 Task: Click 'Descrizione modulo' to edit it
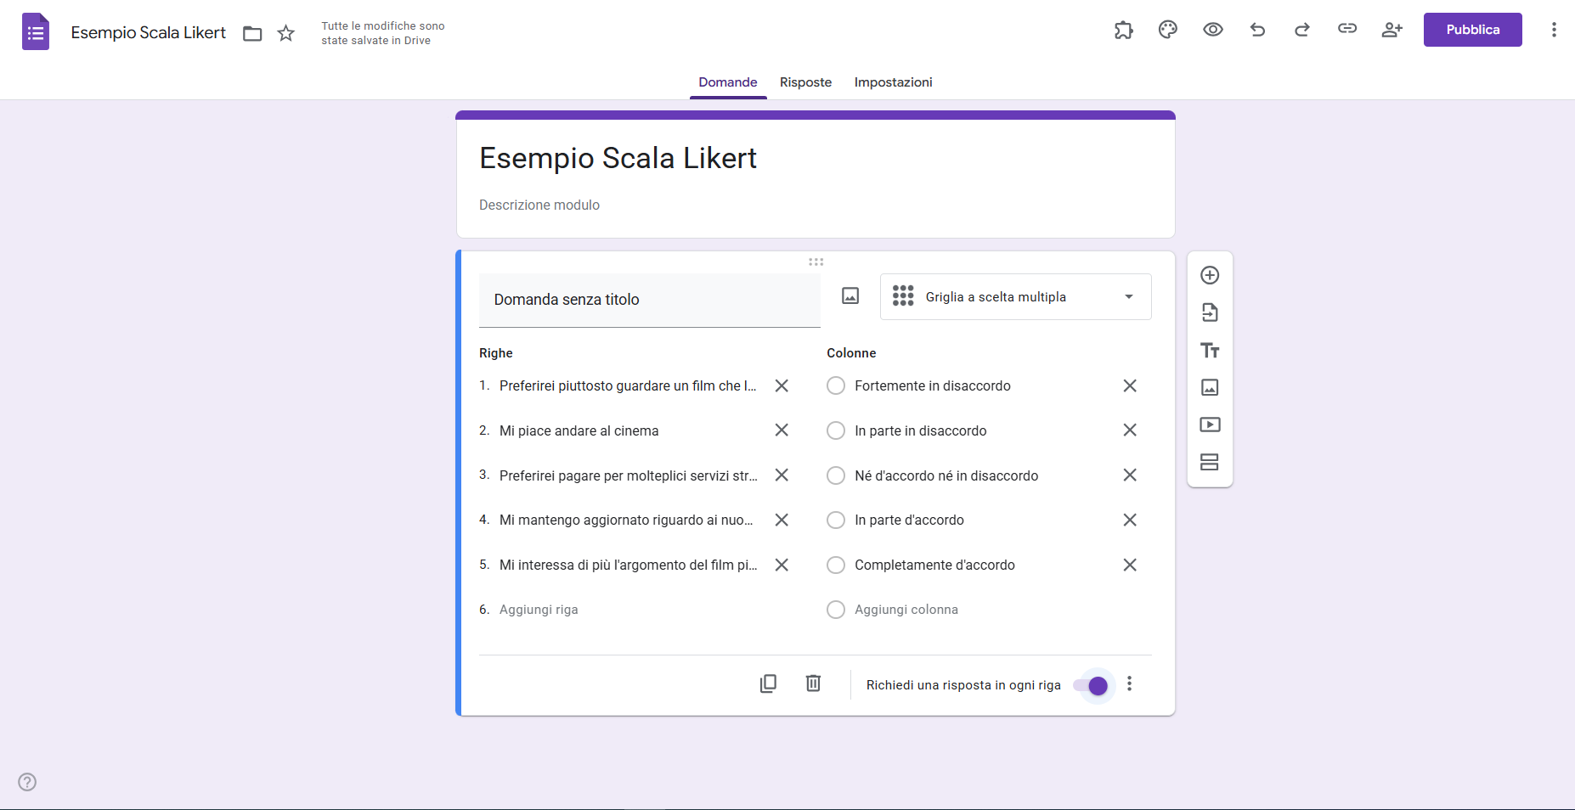(539, 205)
